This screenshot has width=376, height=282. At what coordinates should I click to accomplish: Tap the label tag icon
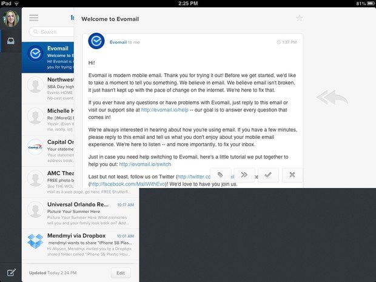pos(220,175)
